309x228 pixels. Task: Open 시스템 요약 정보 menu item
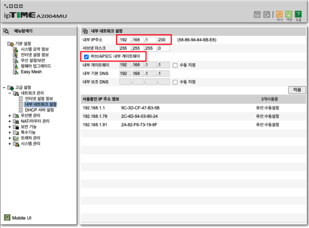coord(35,50)
